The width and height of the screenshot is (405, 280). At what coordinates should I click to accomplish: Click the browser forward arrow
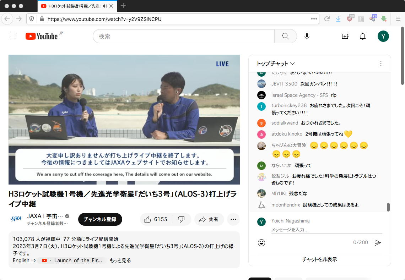pyautogui.click(x=18, y=19)
